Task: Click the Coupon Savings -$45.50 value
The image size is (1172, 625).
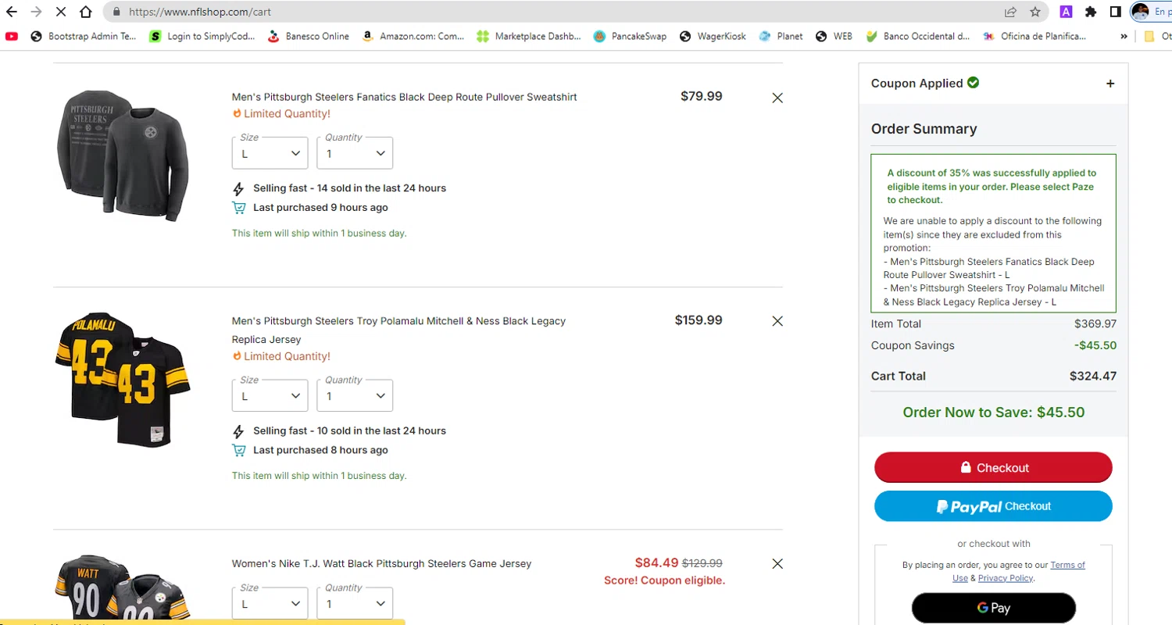Action: pos(1095,345)
